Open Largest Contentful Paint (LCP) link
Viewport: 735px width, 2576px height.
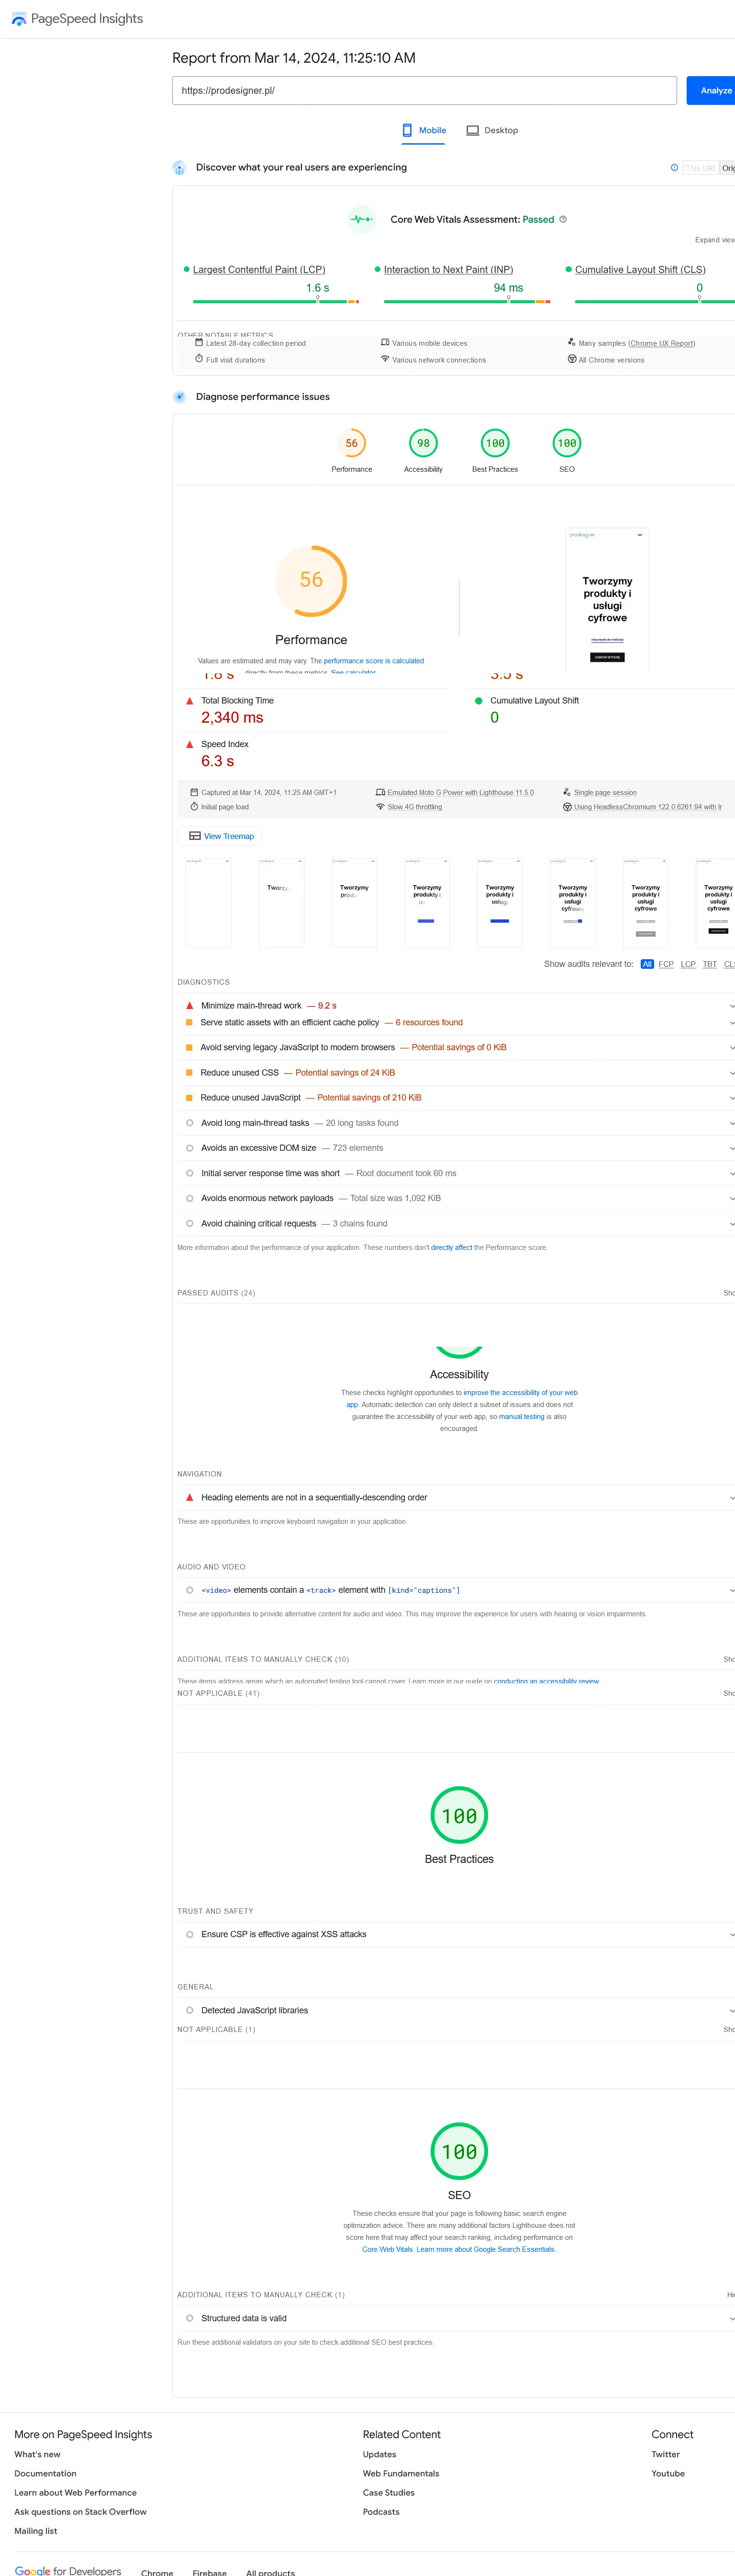coord(259,270)
